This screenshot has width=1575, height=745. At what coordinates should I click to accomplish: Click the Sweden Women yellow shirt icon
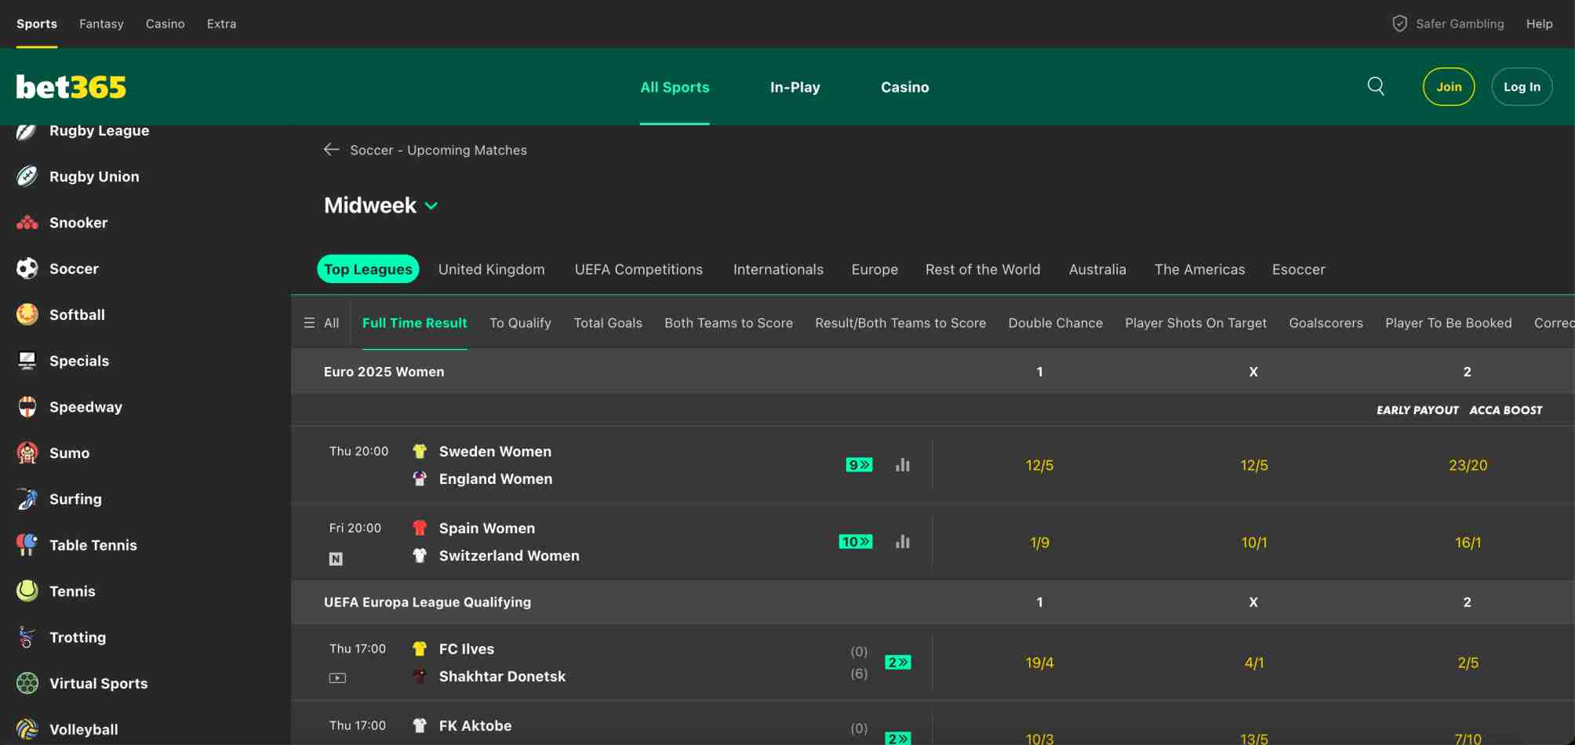pos(420,452)
